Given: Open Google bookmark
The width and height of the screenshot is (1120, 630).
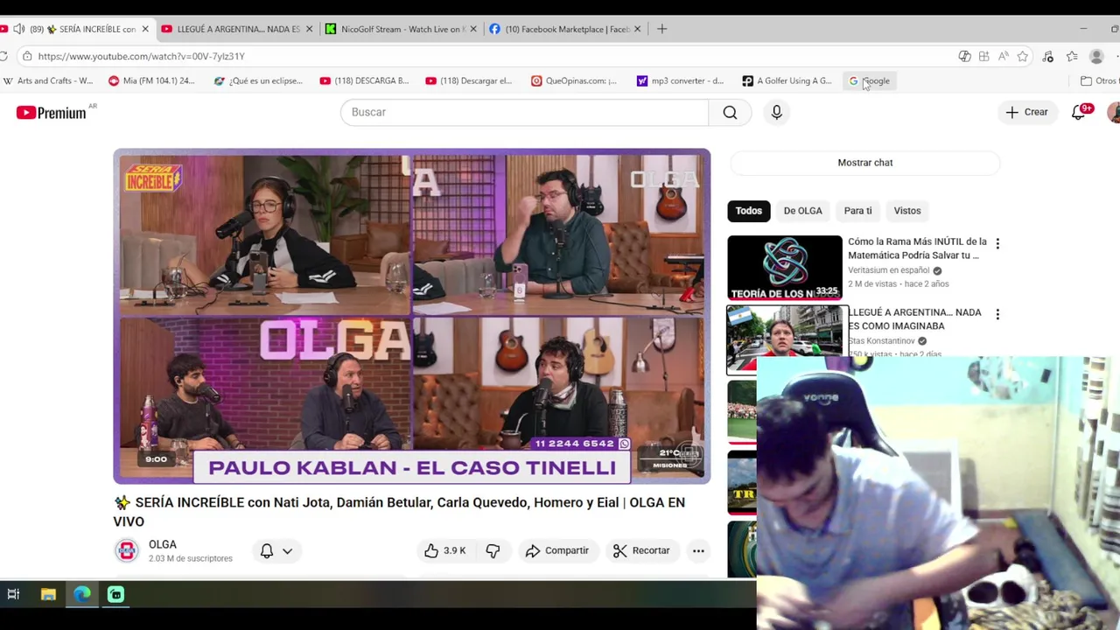Looking at the screenshot, I should 870,80.
